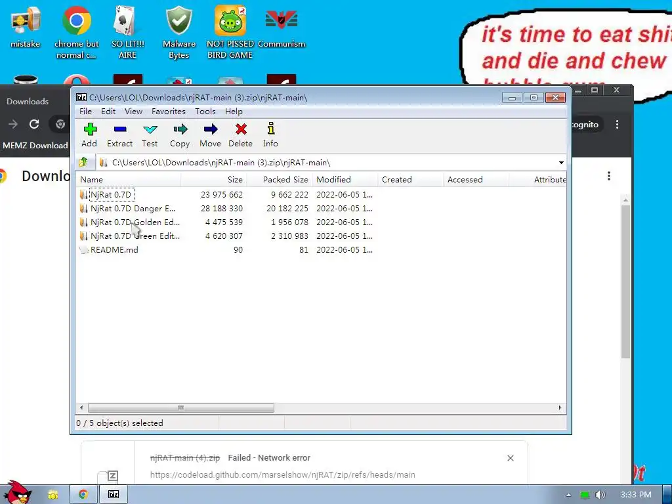
Task: Reload the page in Chrome window
Action: [34, 124]
